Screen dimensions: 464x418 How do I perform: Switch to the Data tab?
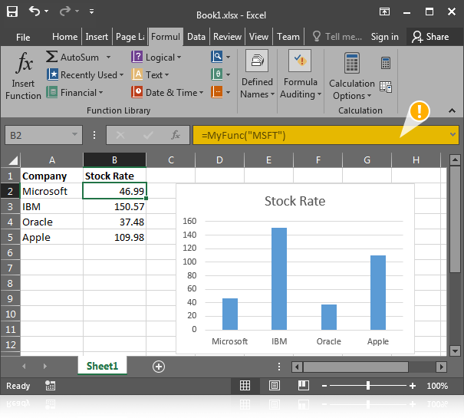click(x=196, y=37)
